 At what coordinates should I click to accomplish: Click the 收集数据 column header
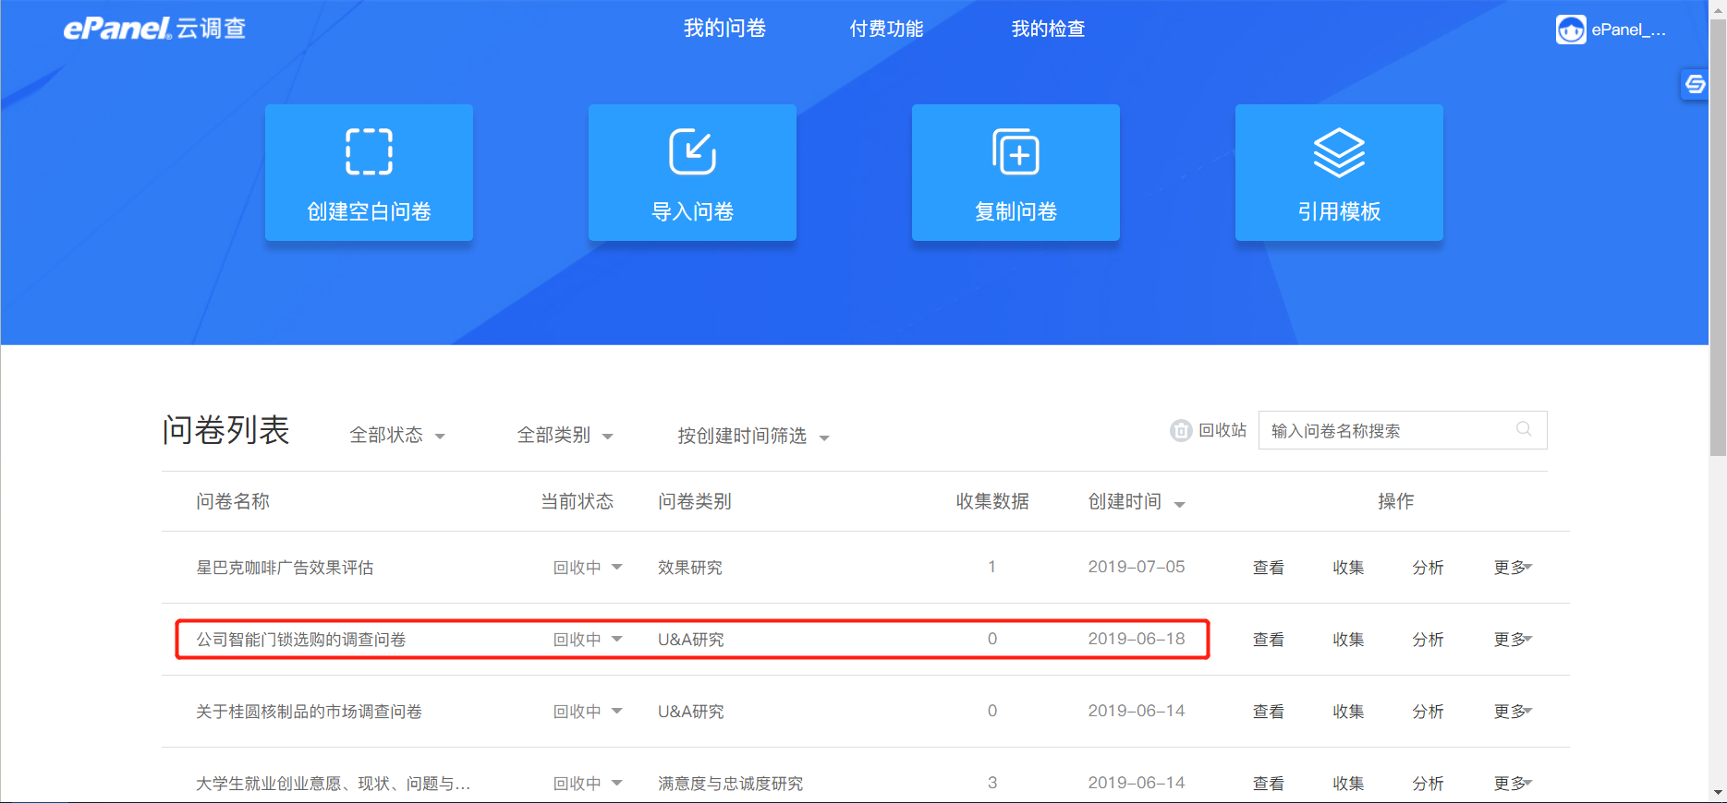tap(992, 501)
